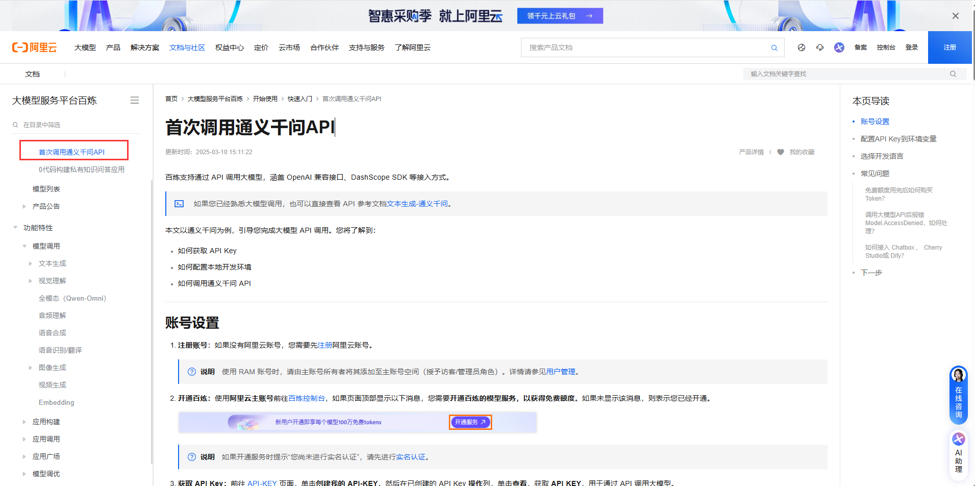This screenshot has width=975, height=486.
Task: Open 模型列表 in the sidebar
Action: tap(46, 189)
